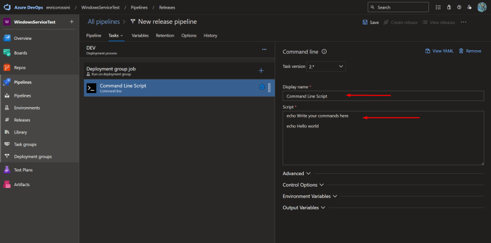Viewport: 491px width, 243px height.
Task: Open the DEV stage ellipsis menu
Action: click(265, 50)
